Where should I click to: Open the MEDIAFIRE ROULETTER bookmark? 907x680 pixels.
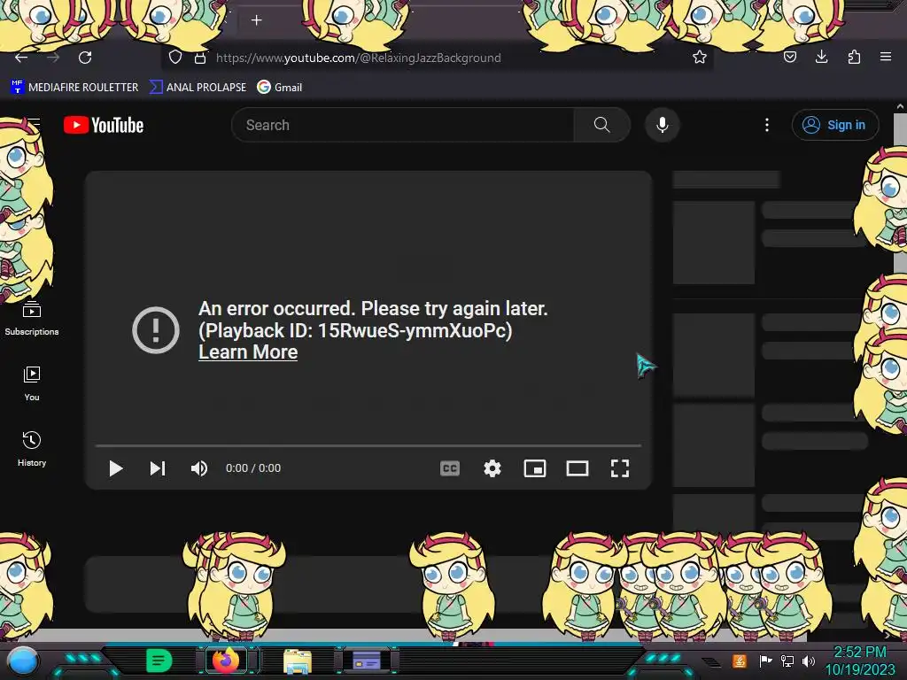click(74, 87)
